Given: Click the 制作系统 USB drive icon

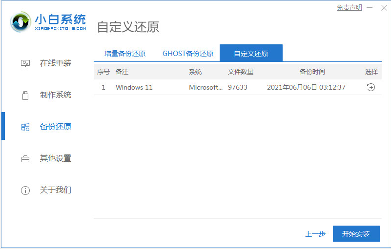Looking at the screenshot, I should coord(25,95).
